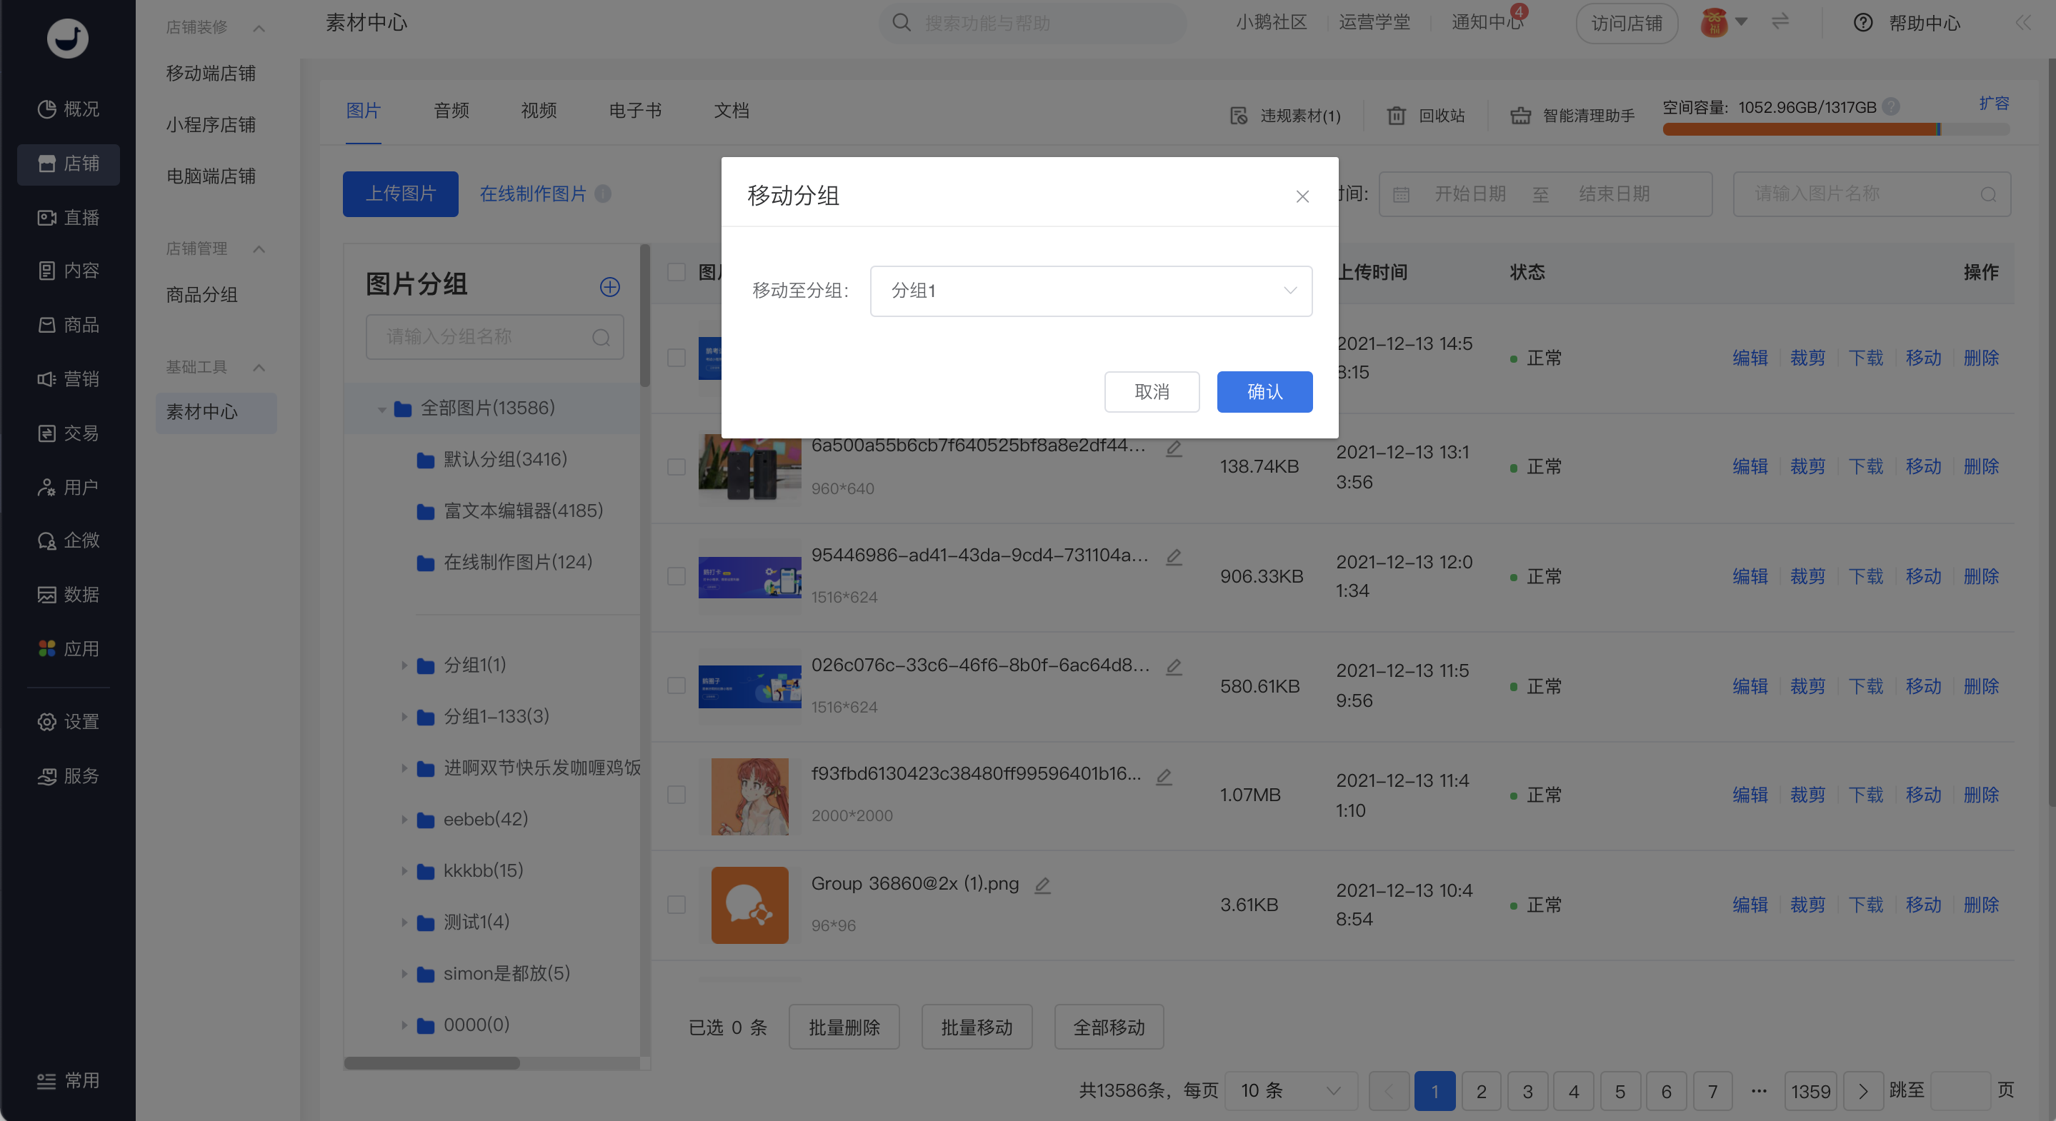Open the 移动至分组 dropdown showing 分组1
Screen dimensions: 2056x1121
click(x=1091, y=291)
